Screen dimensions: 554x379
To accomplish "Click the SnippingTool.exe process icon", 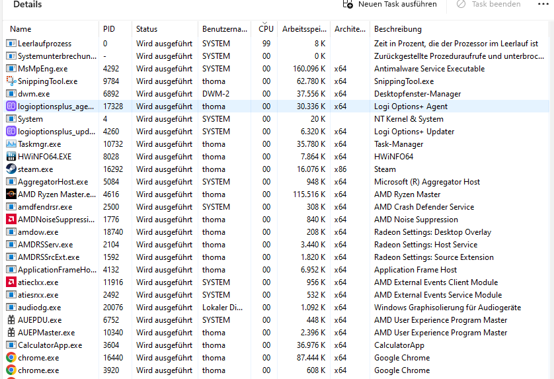I will tap(11, 81).
